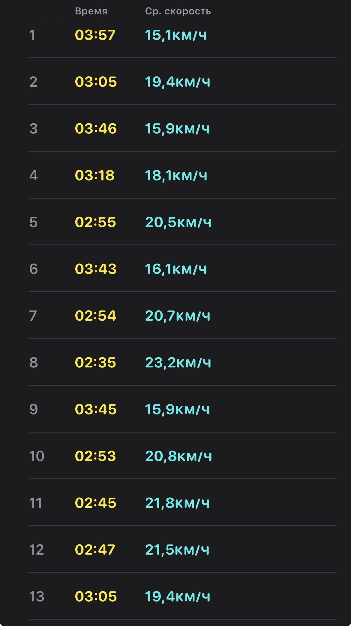Select row number 4
This screenshot has height=626, width=351.
pos(33,175)
